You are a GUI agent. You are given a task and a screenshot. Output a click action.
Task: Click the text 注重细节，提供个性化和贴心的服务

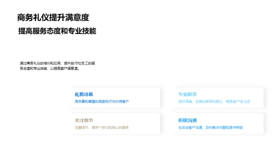pyautogui.click(x=102, y=127)
